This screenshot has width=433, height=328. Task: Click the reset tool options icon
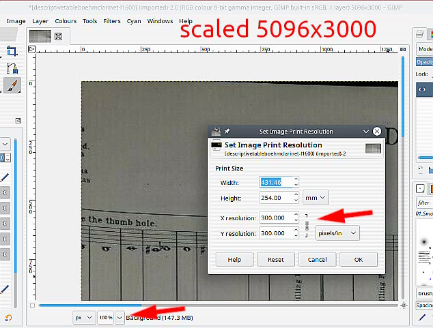[8, 318]
